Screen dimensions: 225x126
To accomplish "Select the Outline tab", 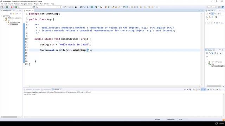I will point(210,50).
